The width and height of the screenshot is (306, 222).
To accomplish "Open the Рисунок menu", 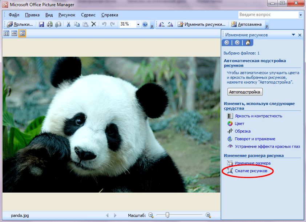I will pos(67,15).
